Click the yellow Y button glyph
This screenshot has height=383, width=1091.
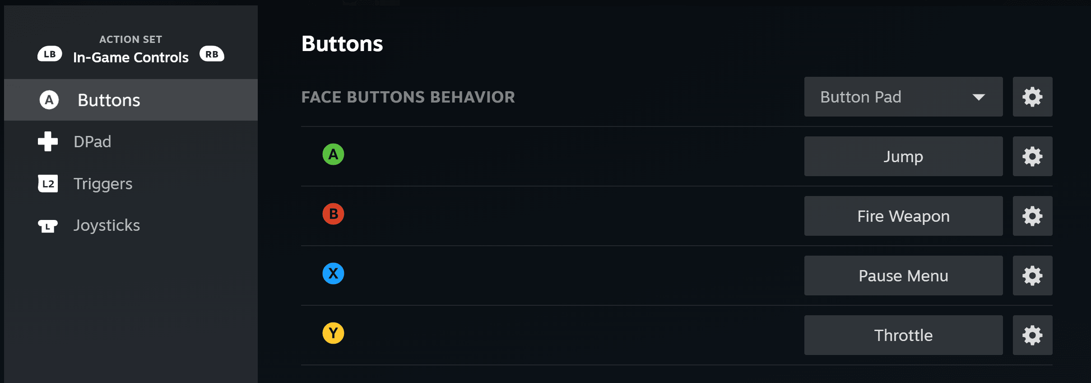pyautogui.click(x=333, y=333)
